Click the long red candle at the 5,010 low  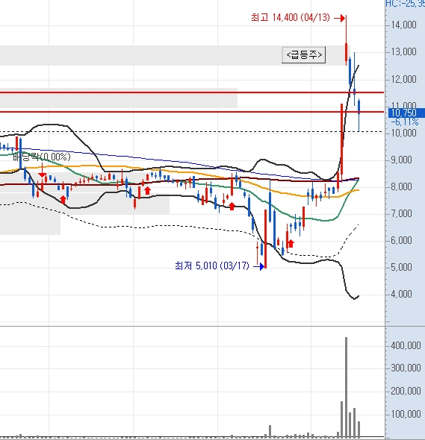(265, 239)
